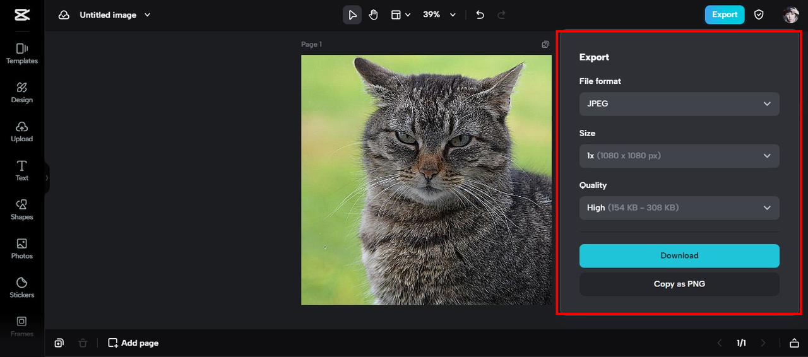Select the pointer selection tool
This screenshot has height=357, width=808.
(x=352, y=15)
